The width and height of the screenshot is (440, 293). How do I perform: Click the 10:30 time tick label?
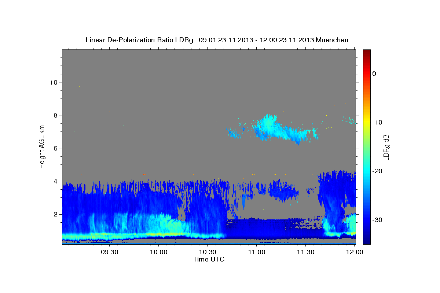point(207,252)
